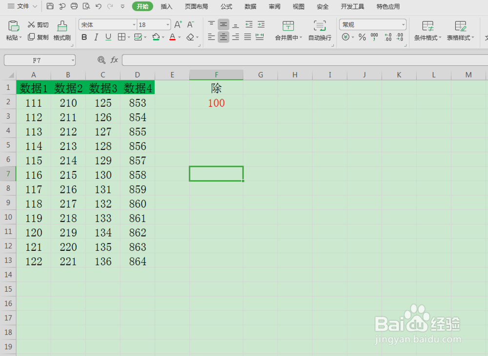
Task: Align text left
Action: pos(211,37)
